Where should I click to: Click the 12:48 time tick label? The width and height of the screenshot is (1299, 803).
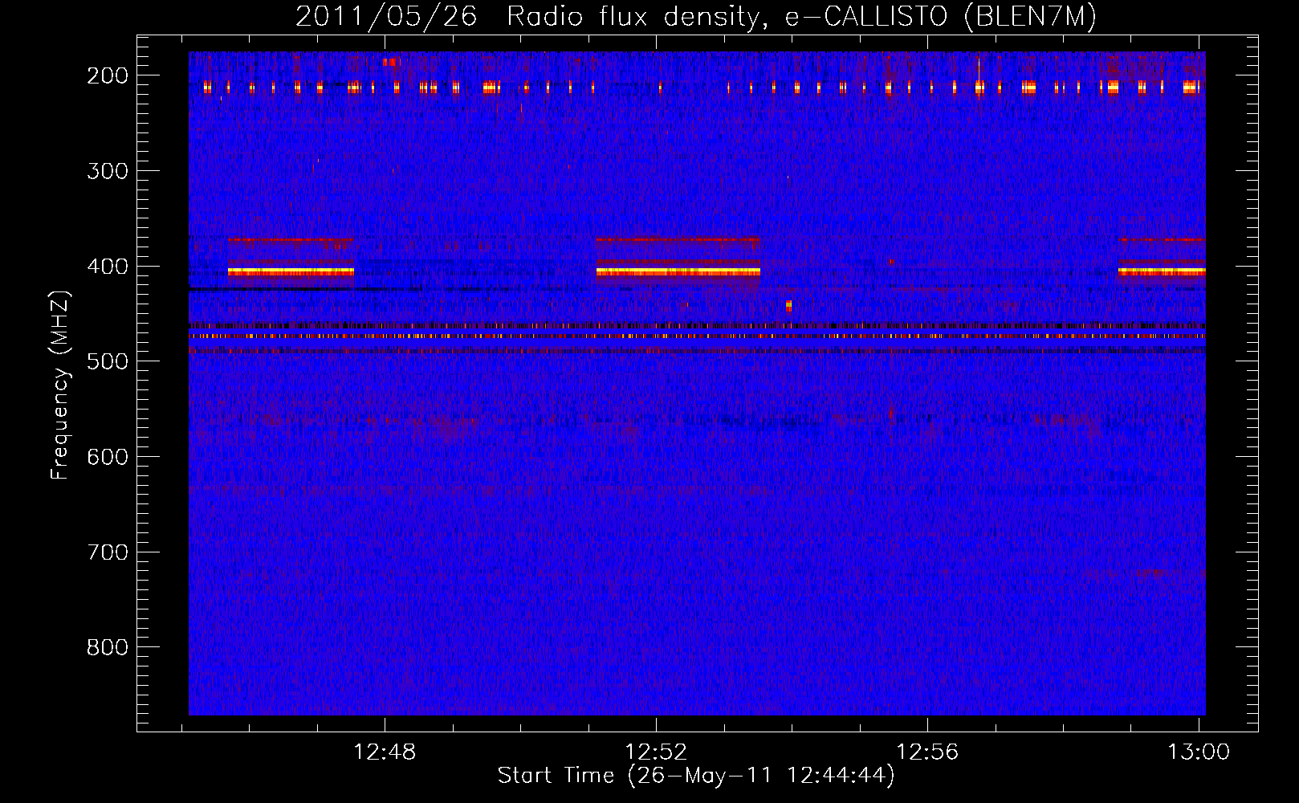point(385,752)
